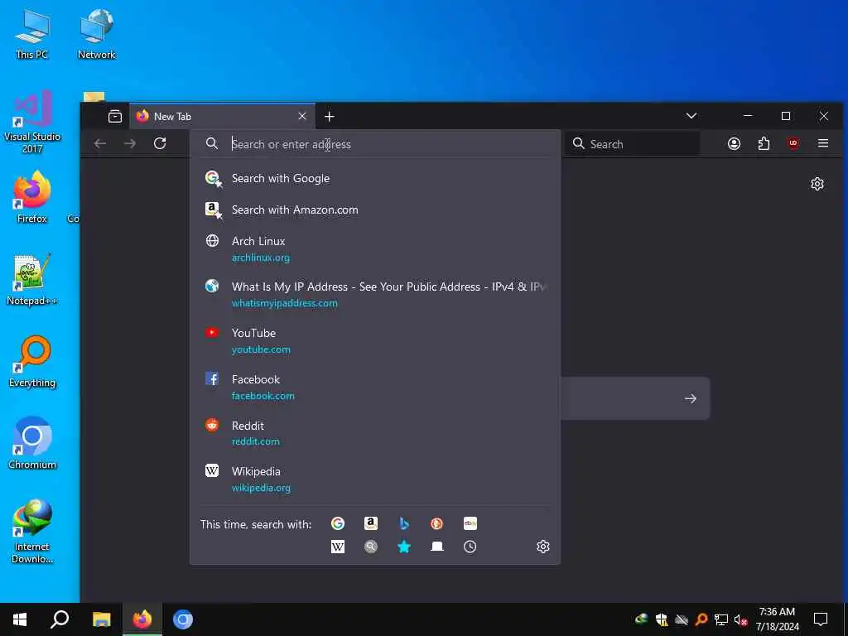Search this time with Amazon icon
This screenshot has height=636, width=848.
(x=371, y=523)
